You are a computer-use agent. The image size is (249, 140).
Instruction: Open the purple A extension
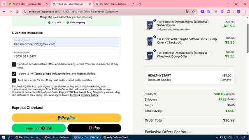click(202, 12)
